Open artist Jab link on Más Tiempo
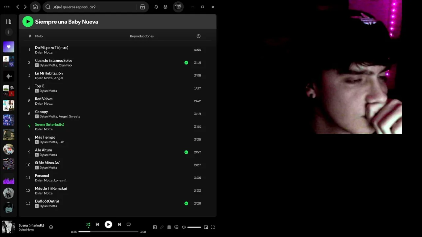The image size is (422, 237). pos(62,142)
